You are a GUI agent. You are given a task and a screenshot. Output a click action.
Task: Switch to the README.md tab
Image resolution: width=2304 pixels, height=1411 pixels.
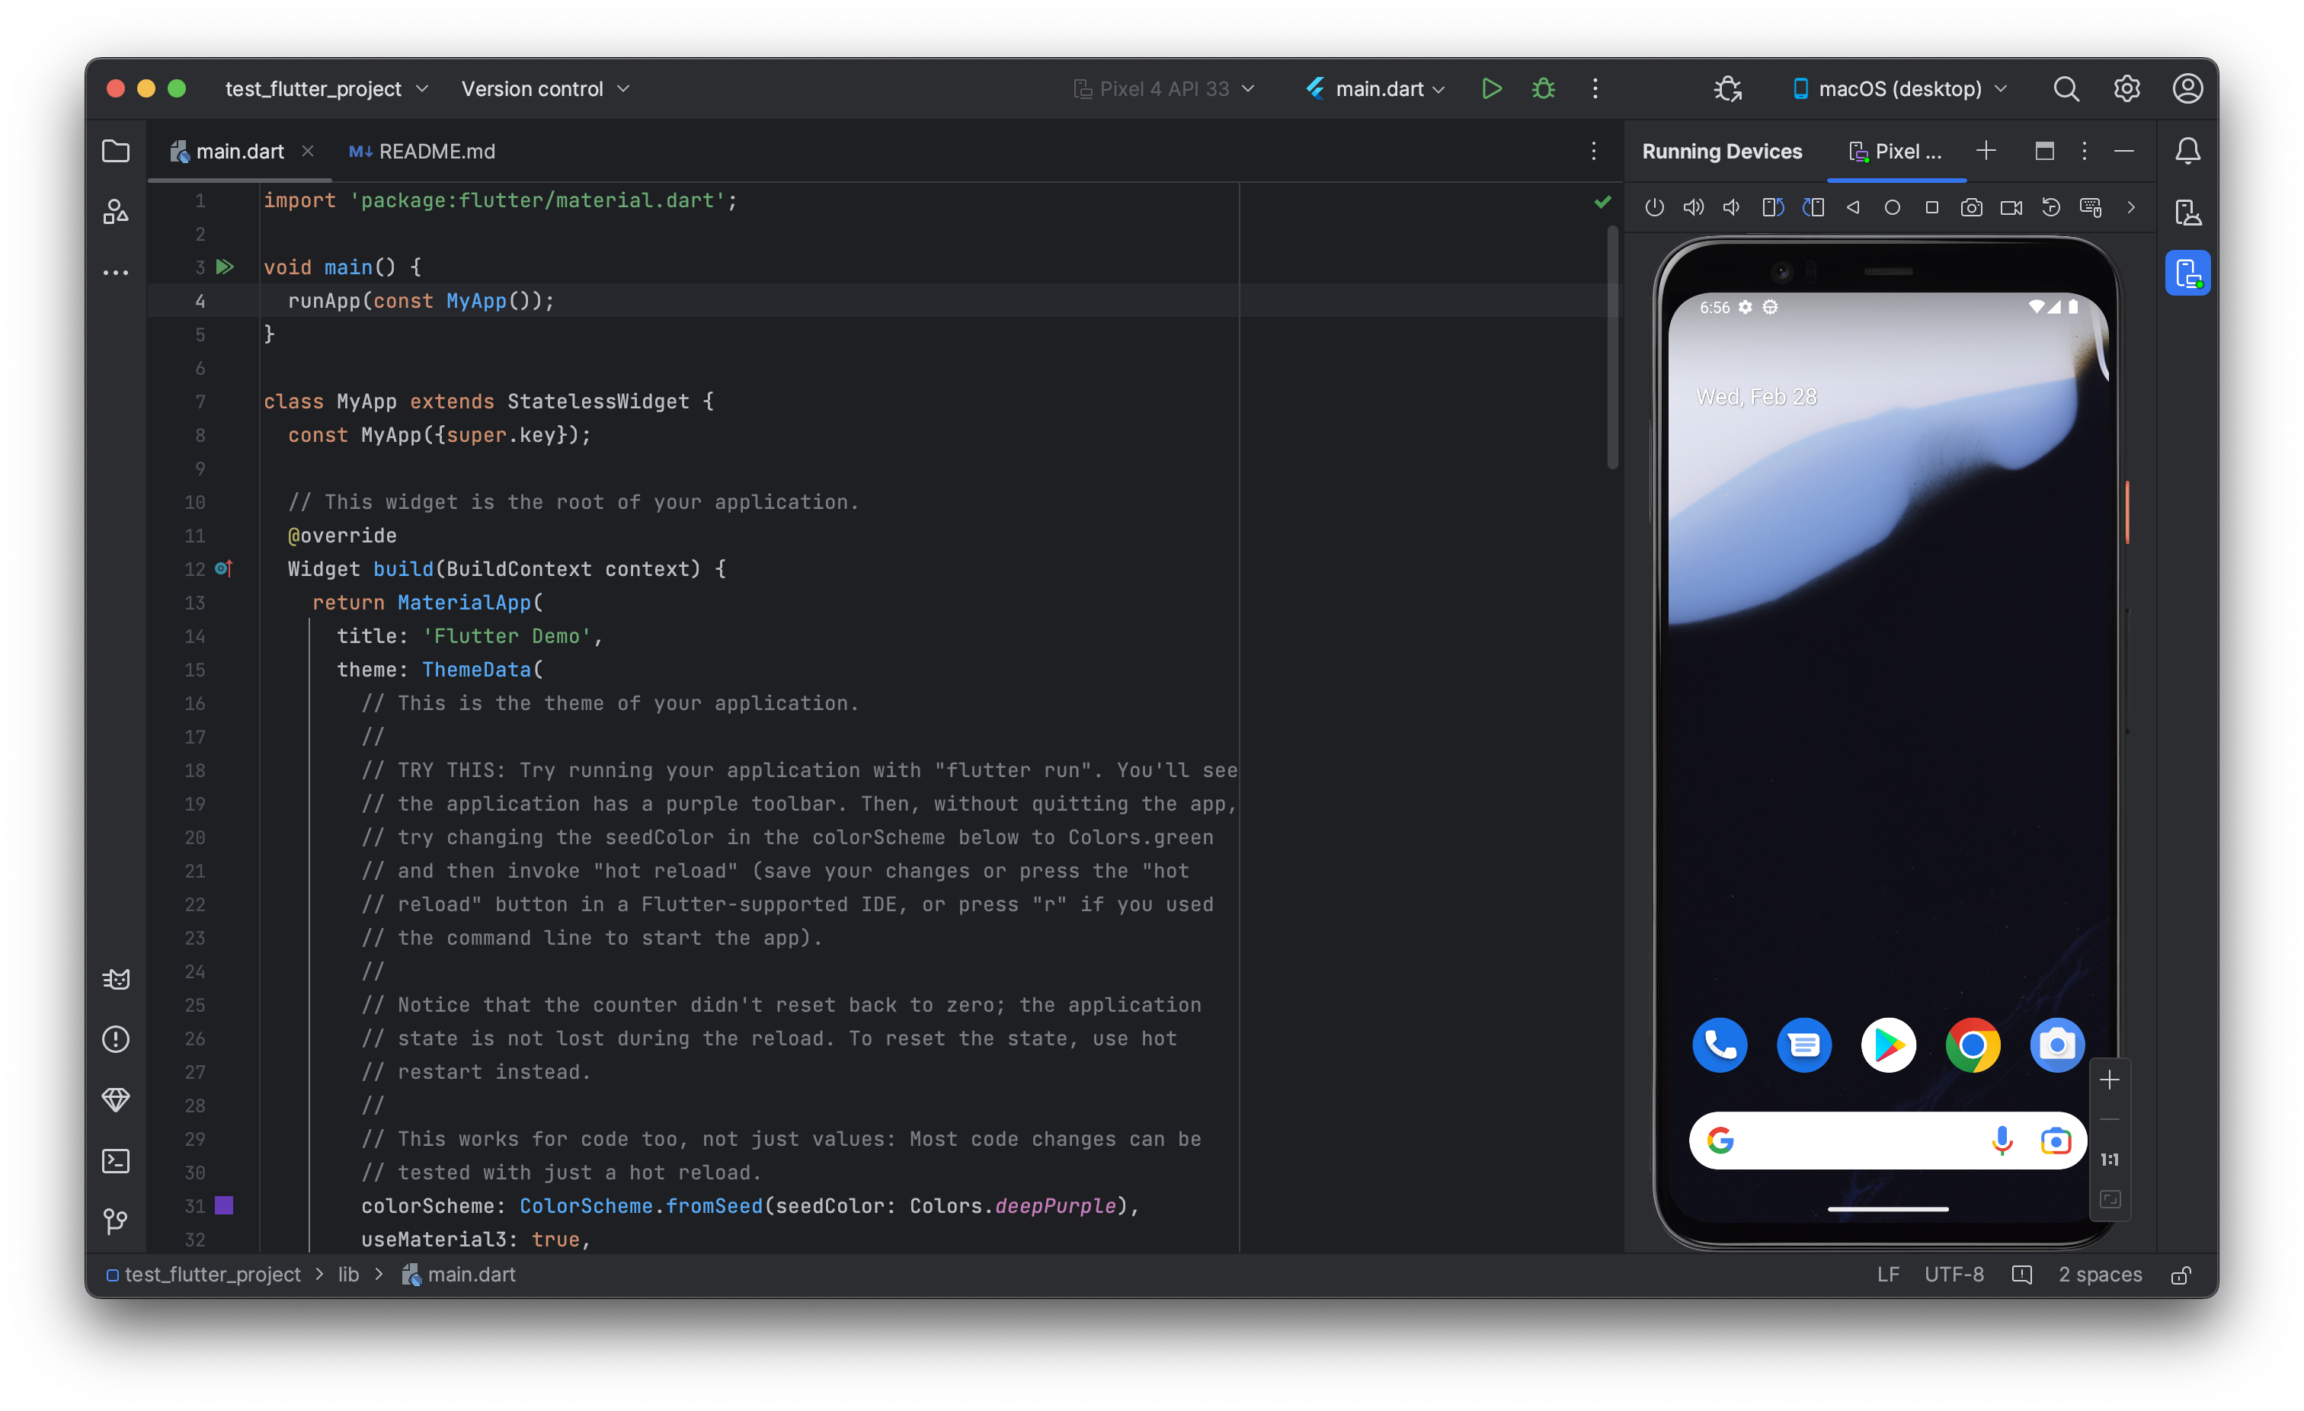coord(423,152)
